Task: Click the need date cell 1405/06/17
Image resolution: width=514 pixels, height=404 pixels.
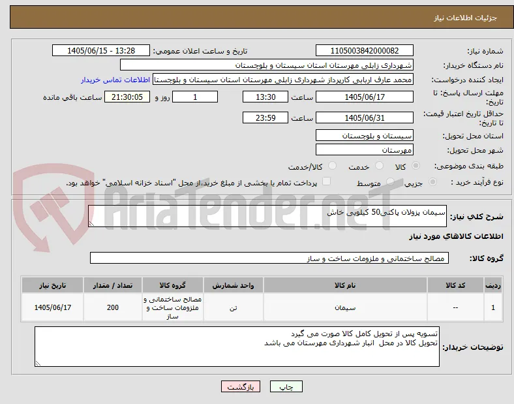Action: (x=52, y=307)
